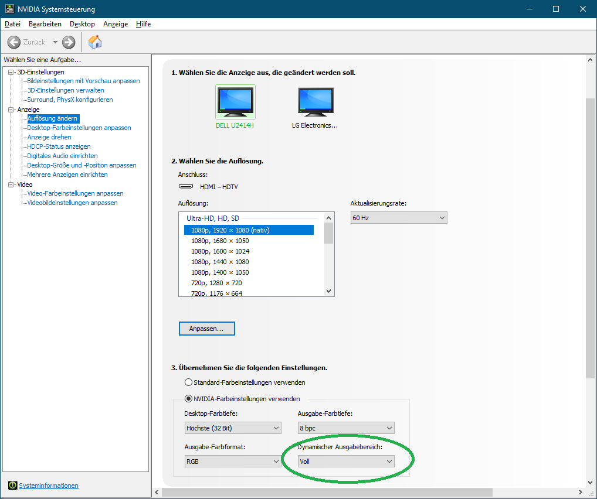Click resolution list scroll down arrow

pyautogui.click(x=329, y=291)
